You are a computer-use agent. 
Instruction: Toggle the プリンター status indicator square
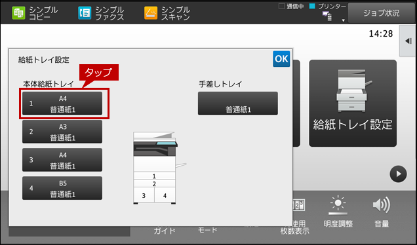tap(312, 6)
